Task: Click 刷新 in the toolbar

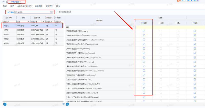Action: point(5,6)
